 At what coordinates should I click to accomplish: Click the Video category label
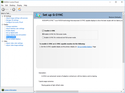5,41
